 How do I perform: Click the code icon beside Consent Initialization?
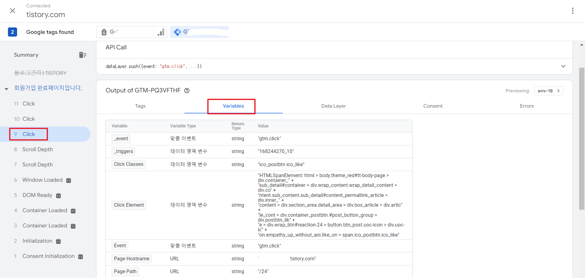tap(81, 257)
